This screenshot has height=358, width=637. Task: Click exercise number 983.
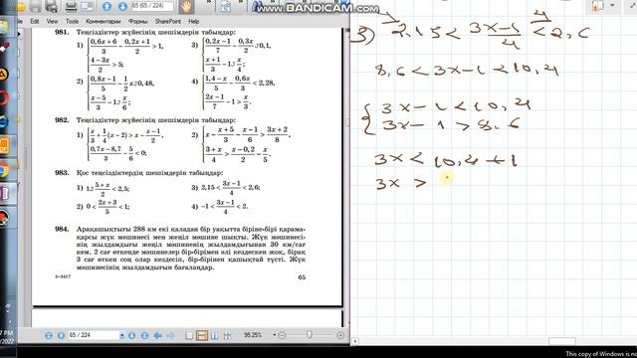(62, 172)
